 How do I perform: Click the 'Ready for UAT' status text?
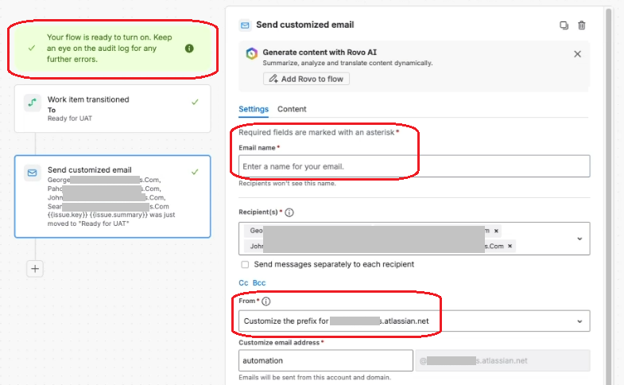point(70,119)
